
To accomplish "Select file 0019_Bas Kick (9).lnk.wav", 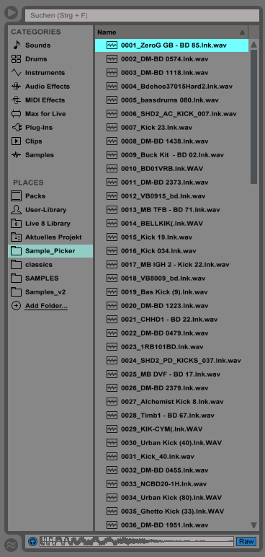I will [x=171, y=292].
